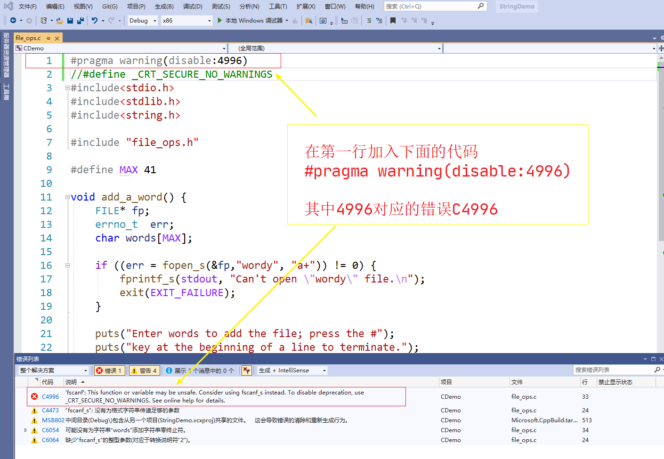Pin the file_ops.c tab

tap(49, 38)
